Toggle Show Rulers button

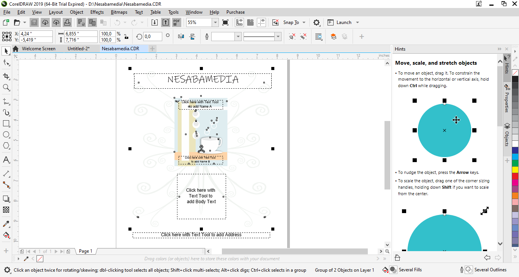tap(239, 22)
